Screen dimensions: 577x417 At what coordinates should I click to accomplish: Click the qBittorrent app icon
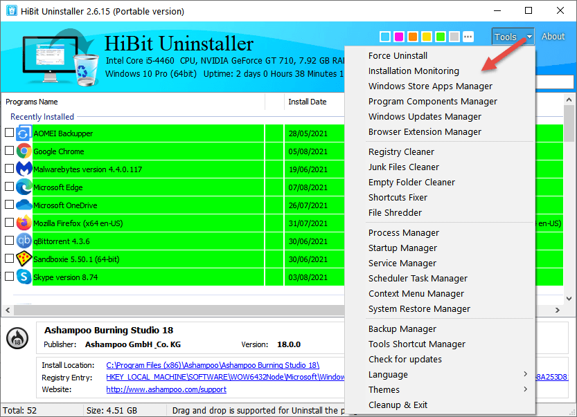[x=24, y=241]
